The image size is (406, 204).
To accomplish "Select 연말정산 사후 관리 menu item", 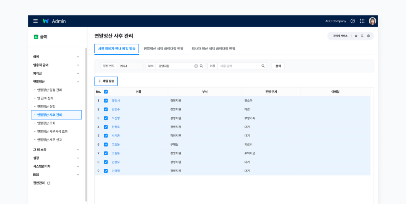I will pos(56,115).
